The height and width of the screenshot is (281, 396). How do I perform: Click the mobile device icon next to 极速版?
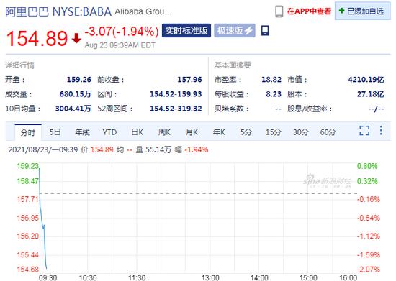(265, 31)
